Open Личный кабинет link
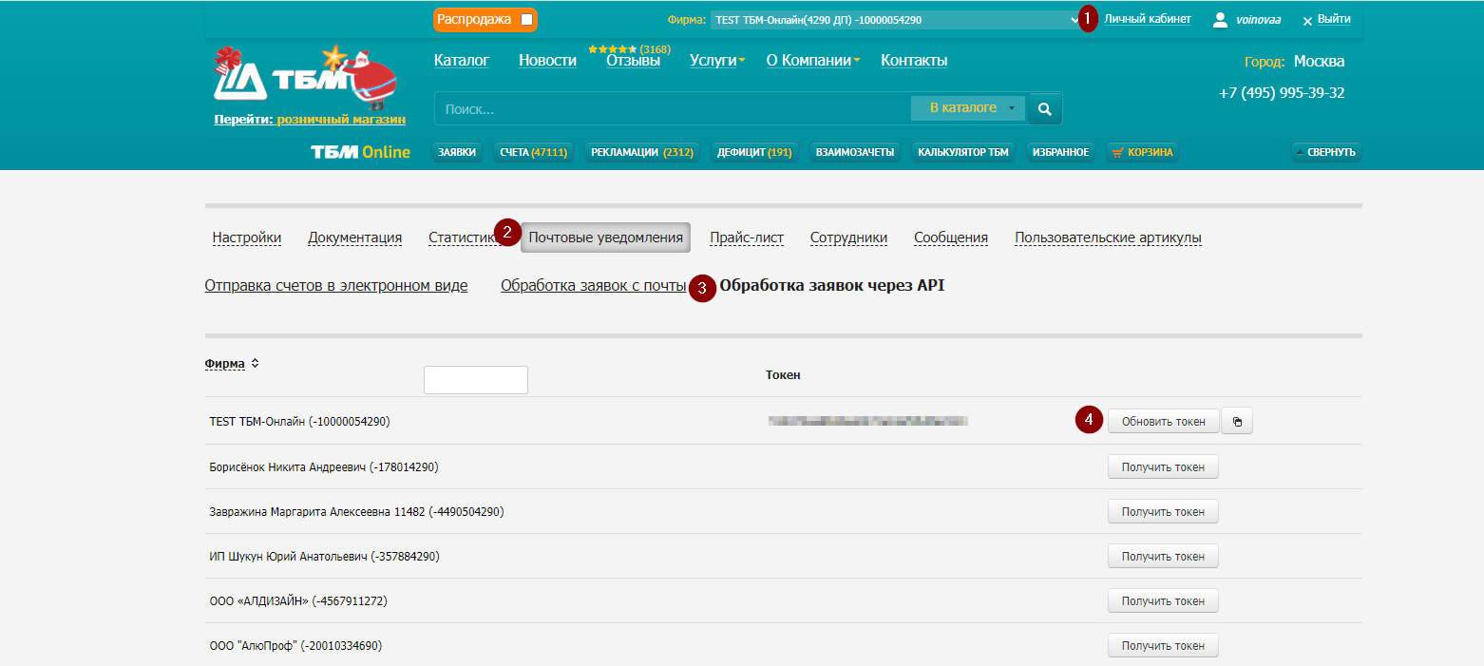This screenshot has width=1484, height=666. click(1147, 19)
